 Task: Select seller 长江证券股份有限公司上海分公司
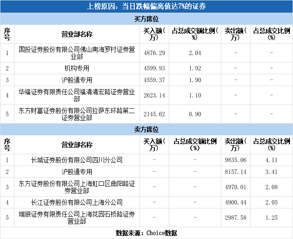(x=77, y=202)
